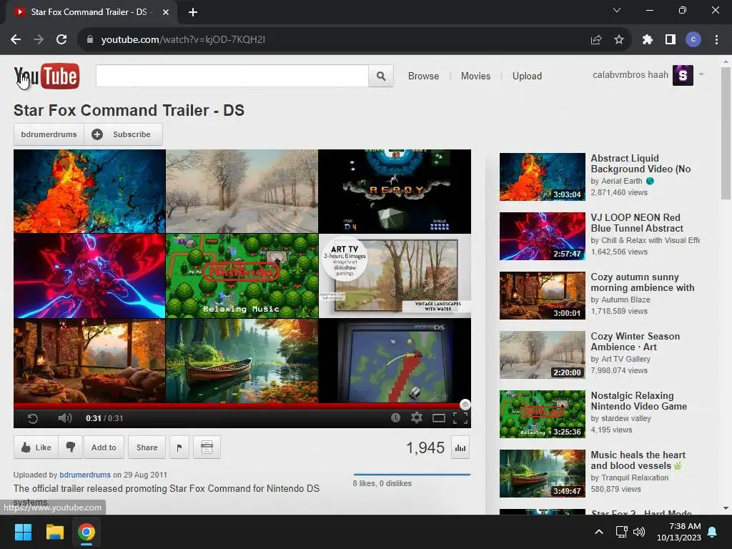Image resolution: width=732 pixels, height=549 pixels.
Task: Open File Explorer from taskbar
Action: (x=54, y=532)
